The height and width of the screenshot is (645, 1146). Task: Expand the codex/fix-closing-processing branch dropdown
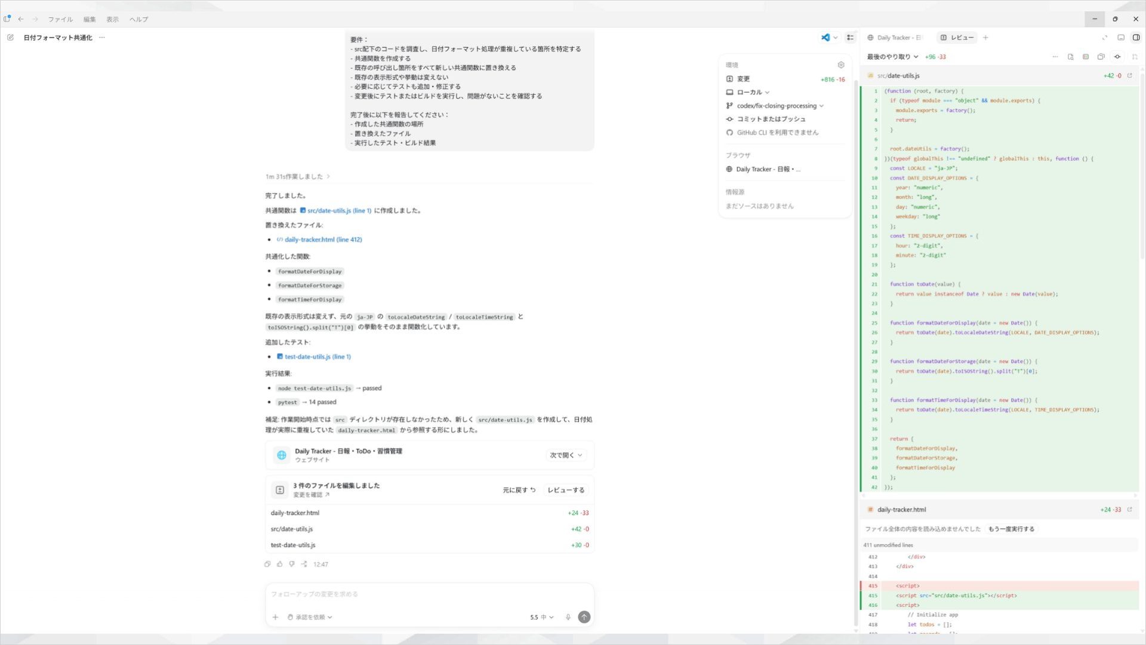pos(775,106)
